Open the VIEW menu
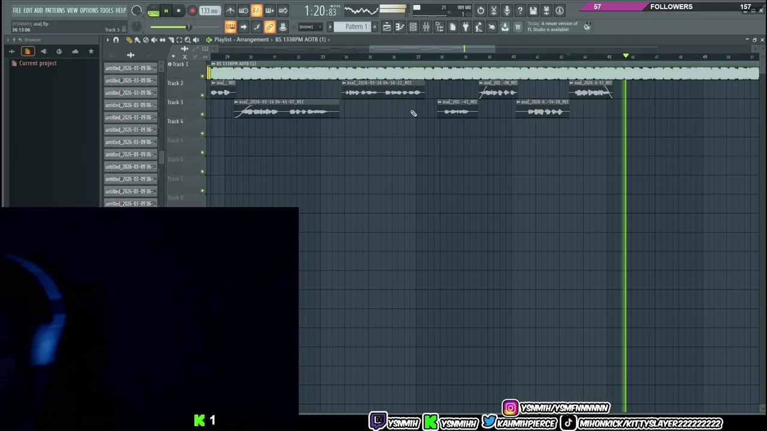 tap(73, 11)
